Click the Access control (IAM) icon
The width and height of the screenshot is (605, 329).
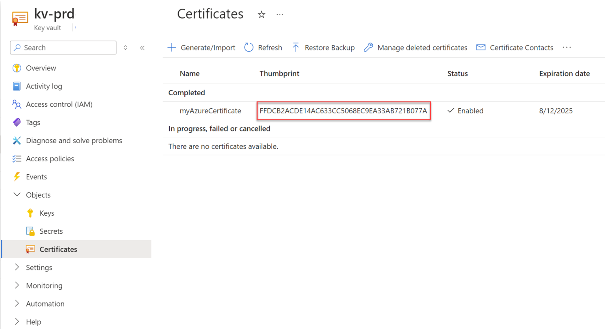click(x=17, y=104)
